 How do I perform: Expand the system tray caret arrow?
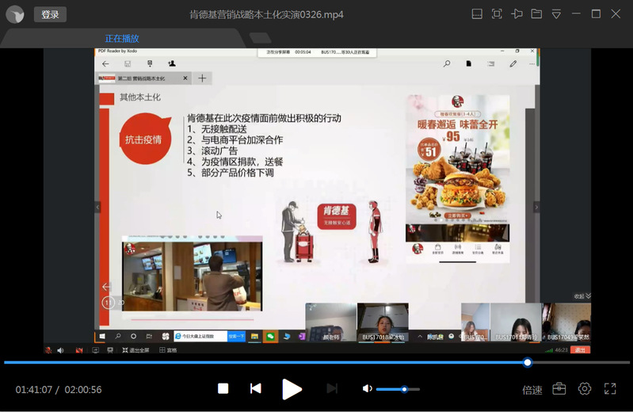(x=419, y=336)
